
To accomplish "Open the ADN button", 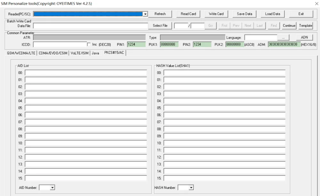I will pyautogui.click(x=304, y=37).
